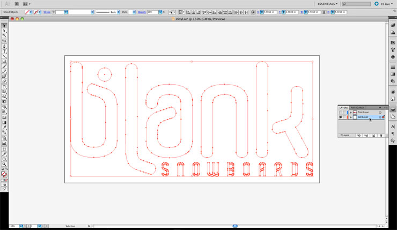Open the Opacity value dropdown
This screenshot has height=230, width=397.
tap(160, 12)
